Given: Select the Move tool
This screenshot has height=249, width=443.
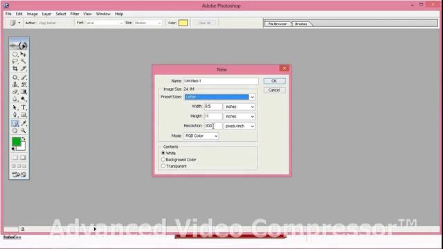Looking at the screenshot, I should point(24,54).
